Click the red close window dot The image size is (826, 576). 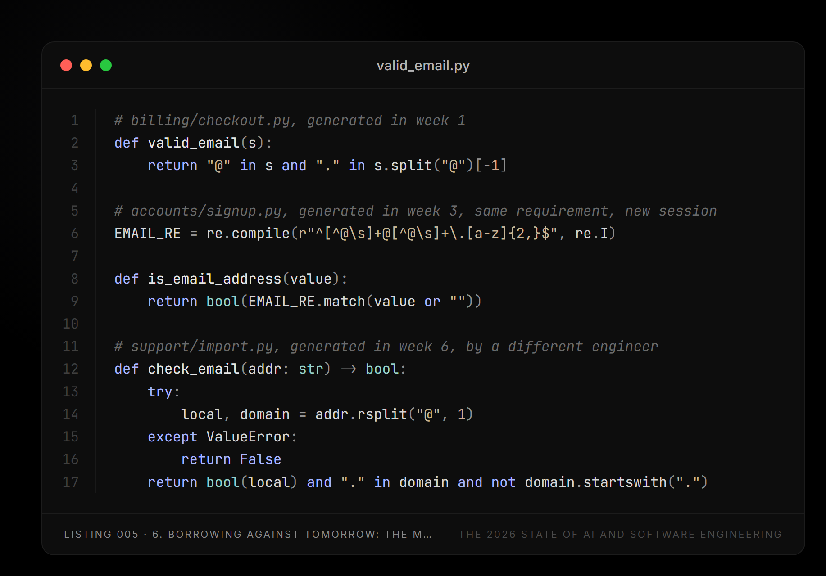66,65
